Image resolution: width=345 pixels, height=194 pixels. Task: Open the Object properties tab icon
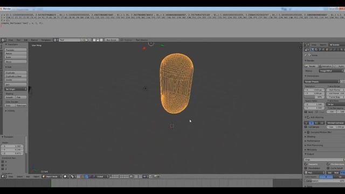pos(327,50)
